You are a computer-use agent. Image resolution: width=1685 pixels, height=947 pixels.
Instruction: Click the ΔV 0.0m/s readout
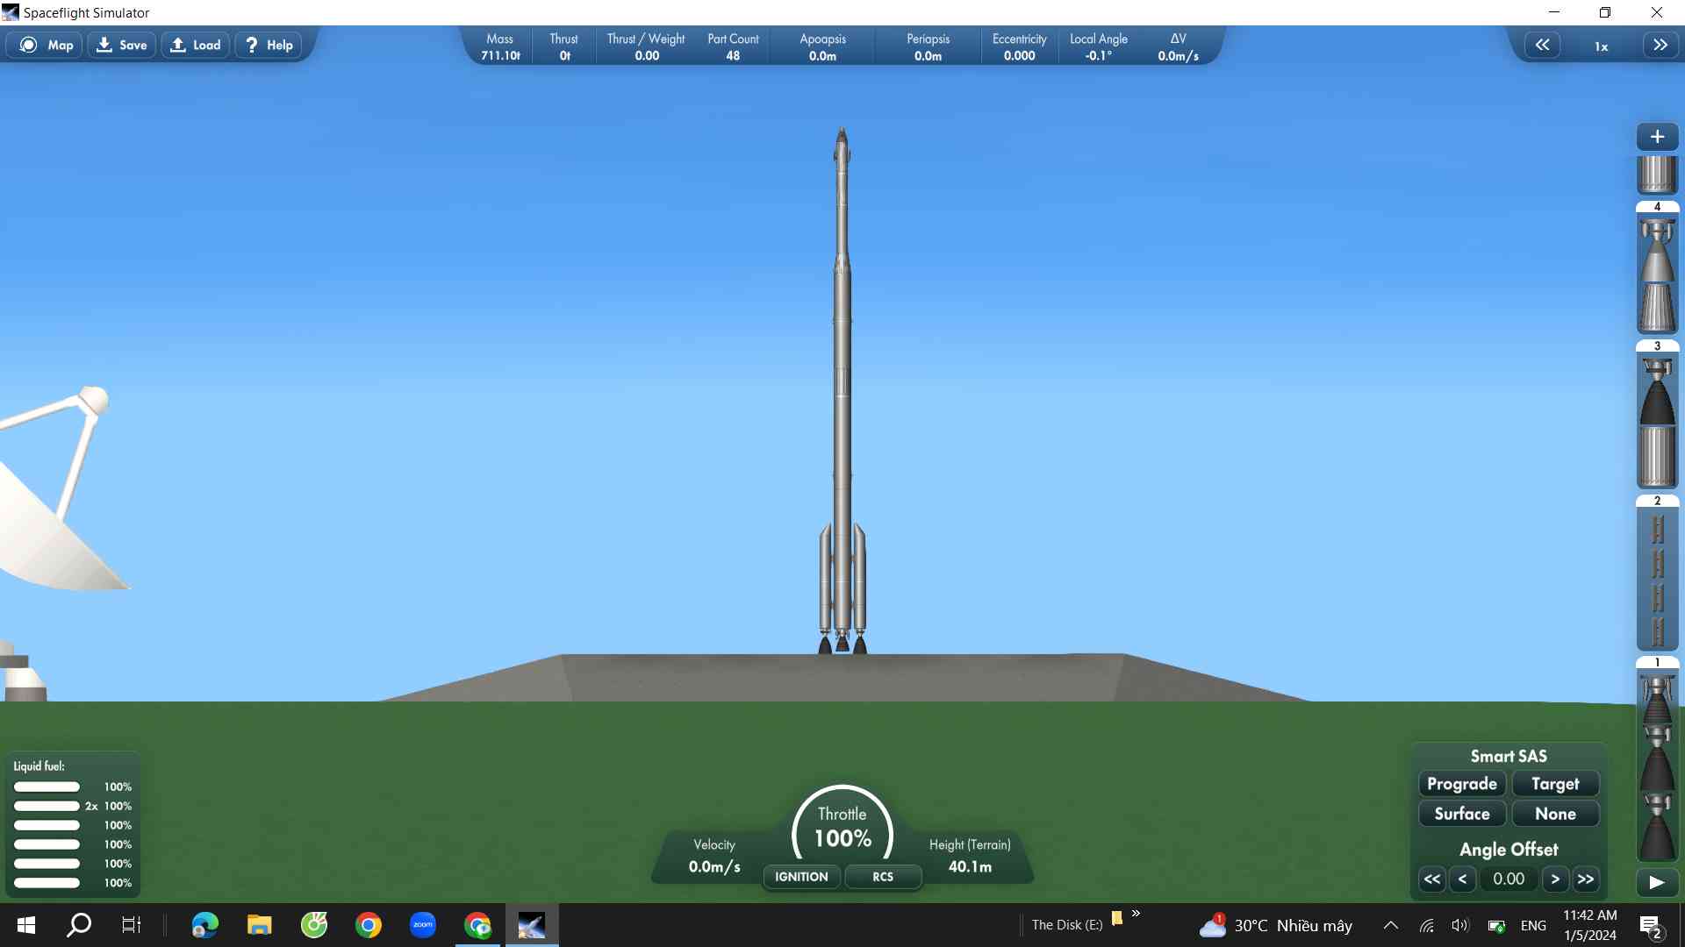click(1178, 47)
